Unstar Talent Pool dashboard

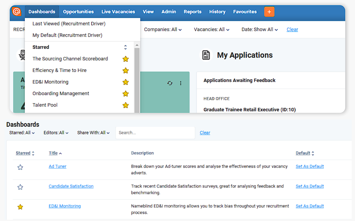click(x=125, y=105)
